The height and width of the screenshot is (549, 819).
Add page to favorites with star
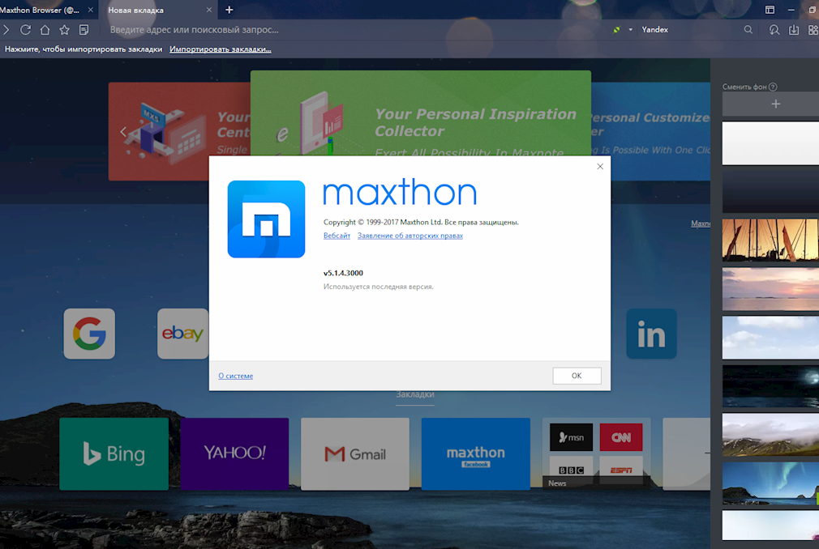tap(64, 30)
